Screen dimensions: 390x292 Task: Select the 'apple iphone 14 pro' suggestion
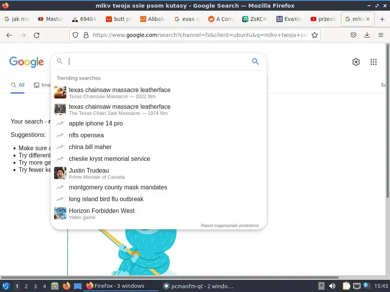click(158, 124)
